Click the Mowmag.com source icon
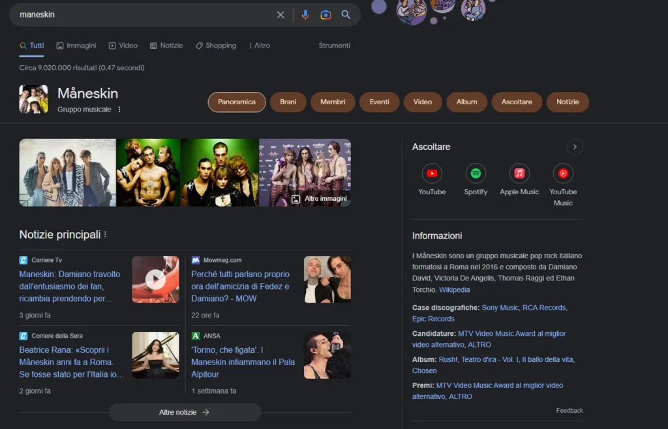 [196, 260]
